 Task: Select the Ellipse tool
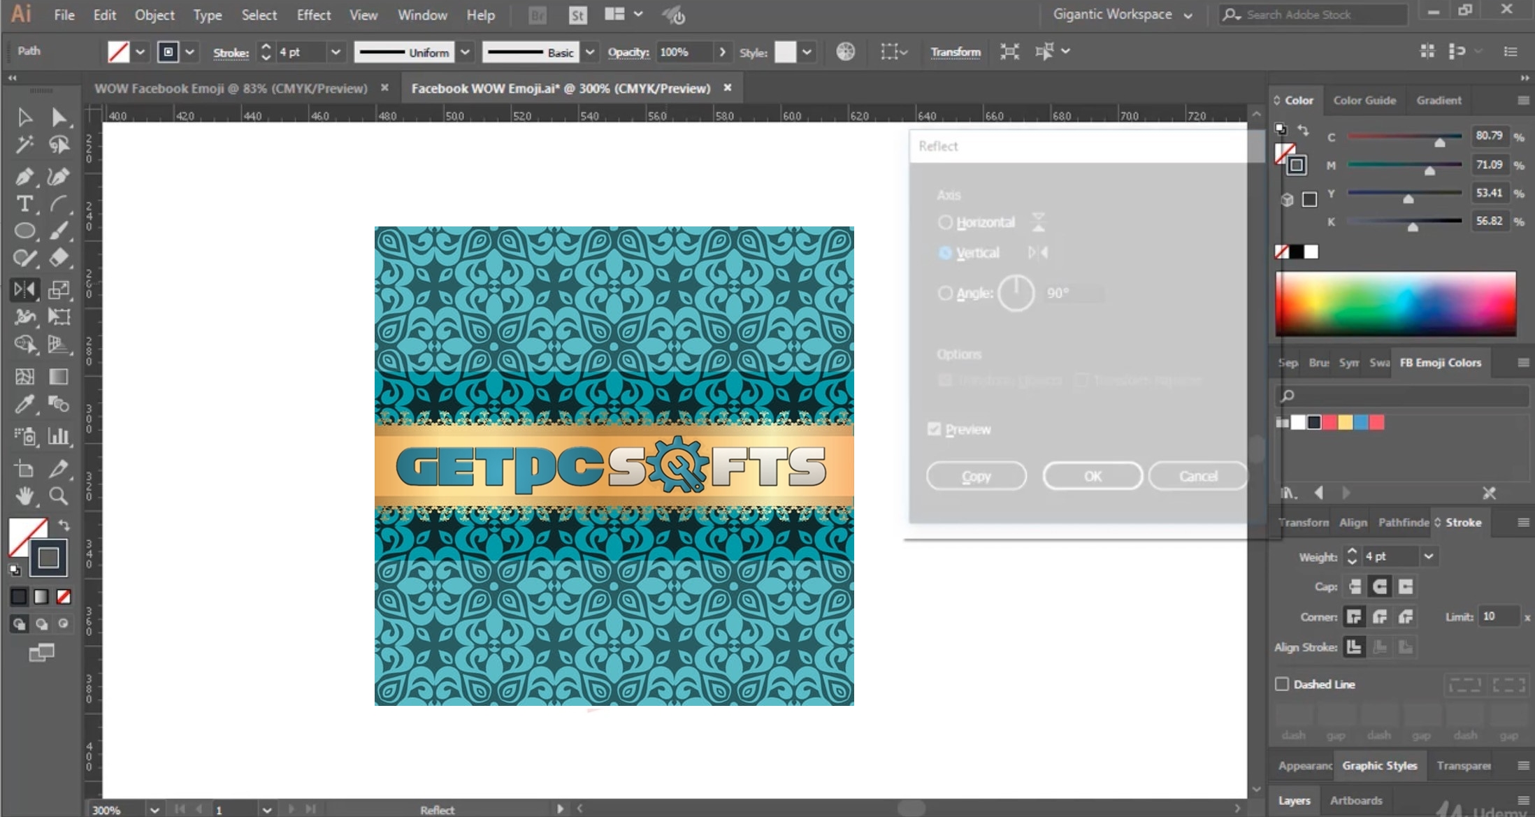[x=24, y=231]
